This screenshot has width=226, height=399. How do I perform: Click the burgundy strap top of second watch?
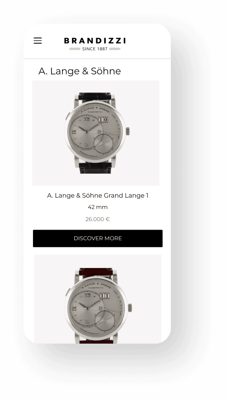click(x=96, y=273)
